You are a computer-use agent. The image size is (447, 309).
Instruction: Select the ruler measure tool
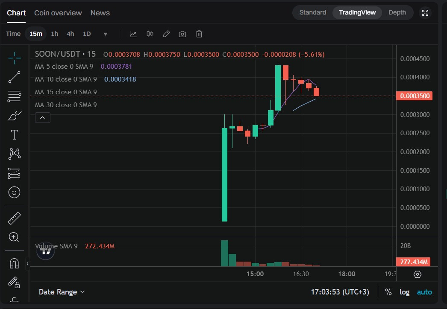click(x=14, y=218)
